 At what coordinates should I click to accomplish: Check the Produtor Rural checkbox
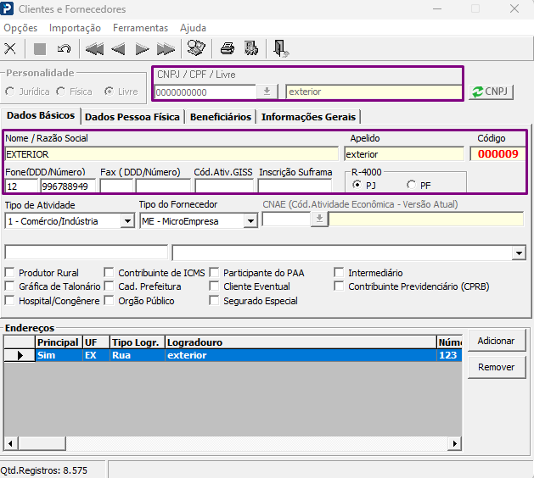click(x=9, y=272)
